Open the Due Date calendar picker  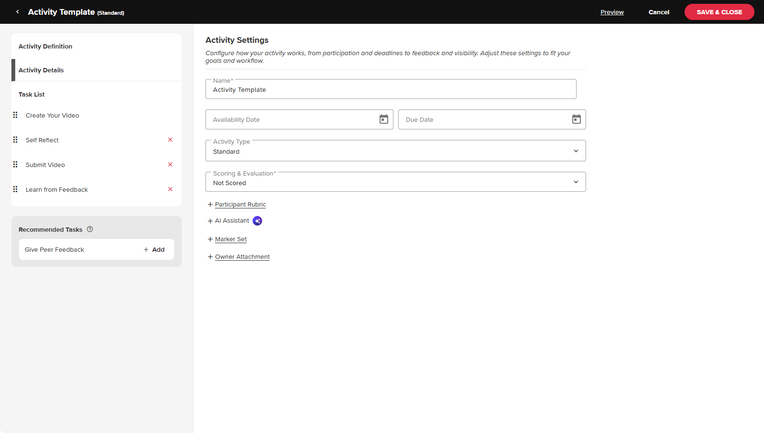[x=577, y=119]
